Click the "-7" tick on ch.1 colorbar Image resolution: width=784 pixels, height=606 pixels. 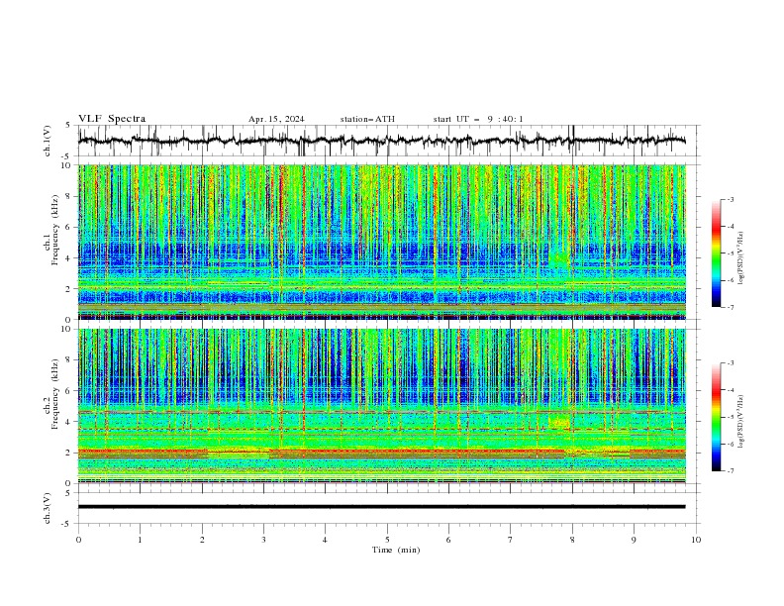(730, 307)
